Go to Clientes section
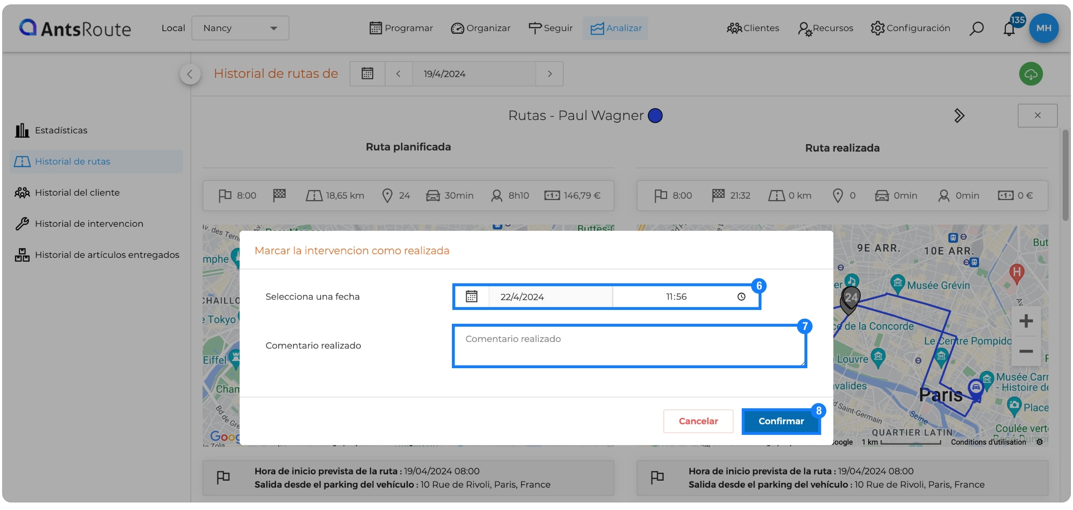This screenshot has height=510, width=1073. pyautogui.click(x=753, y=28)
